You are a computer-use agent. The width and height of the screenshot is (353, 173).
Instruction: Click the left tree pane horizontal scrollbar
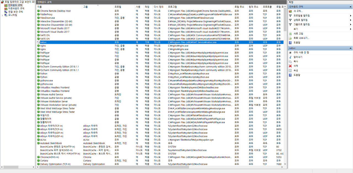11,167
